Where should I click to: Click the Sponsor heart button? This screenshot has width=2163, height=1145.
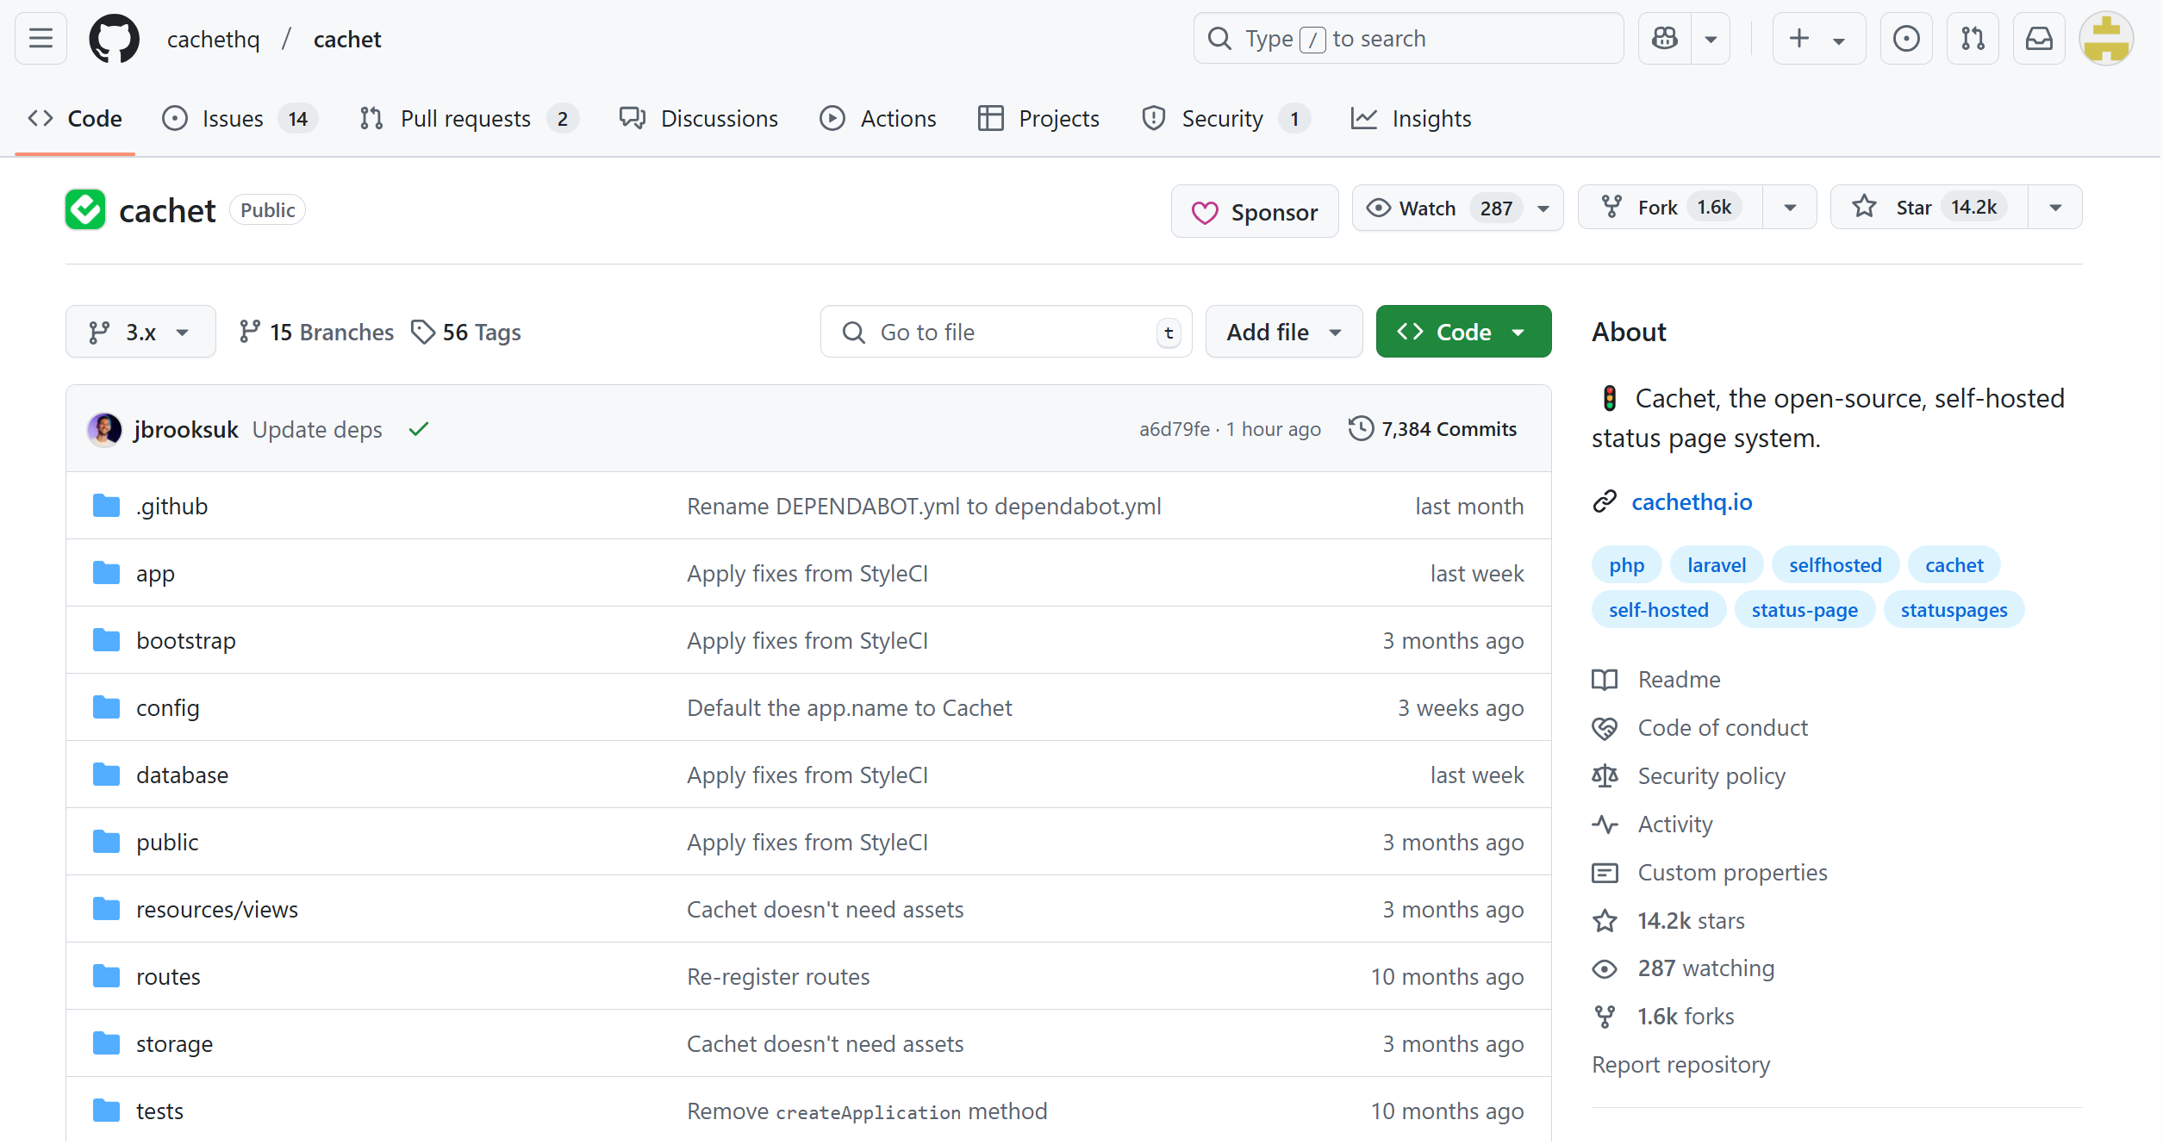coord(1255,212)
